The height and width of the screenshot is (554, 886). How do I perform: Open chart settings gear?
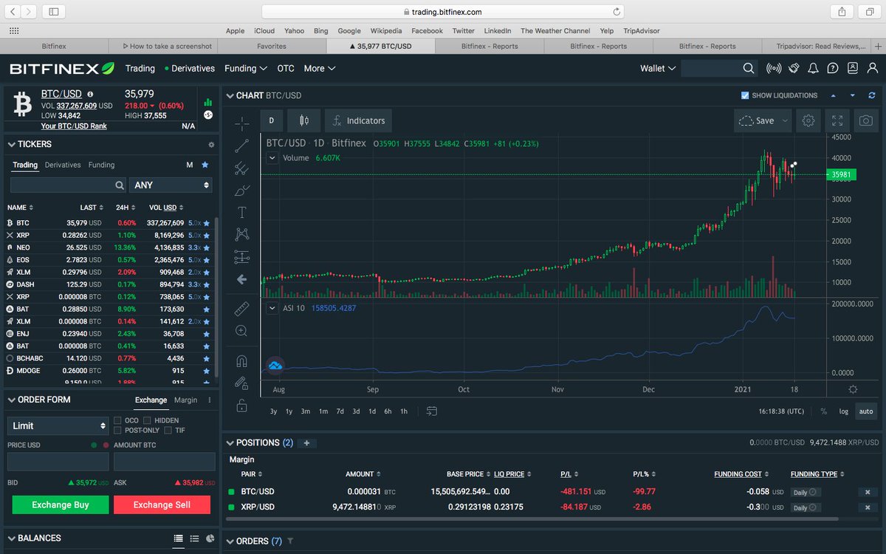tap(808, 120)
